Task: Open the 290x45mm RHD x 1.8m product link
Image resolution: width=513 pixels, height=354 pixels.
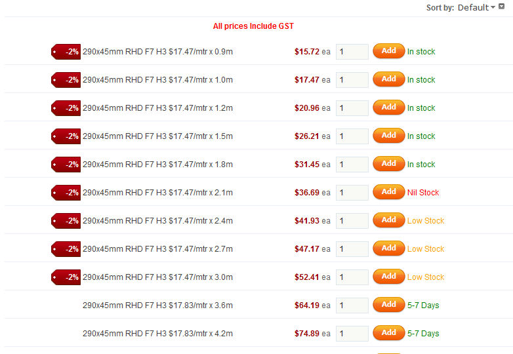Action: click(157, 165)
